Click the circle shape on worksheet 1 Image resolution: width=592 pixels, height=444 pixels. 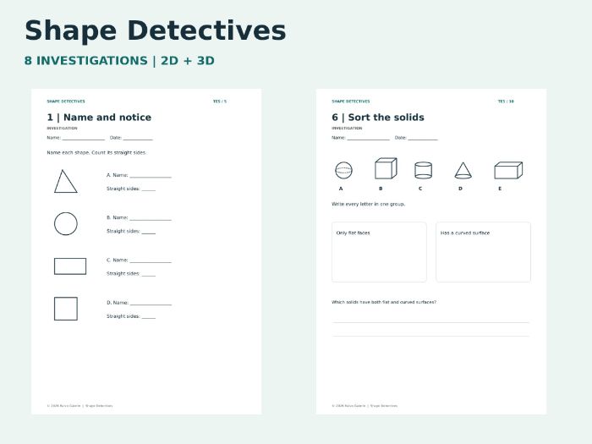[66, 223]
